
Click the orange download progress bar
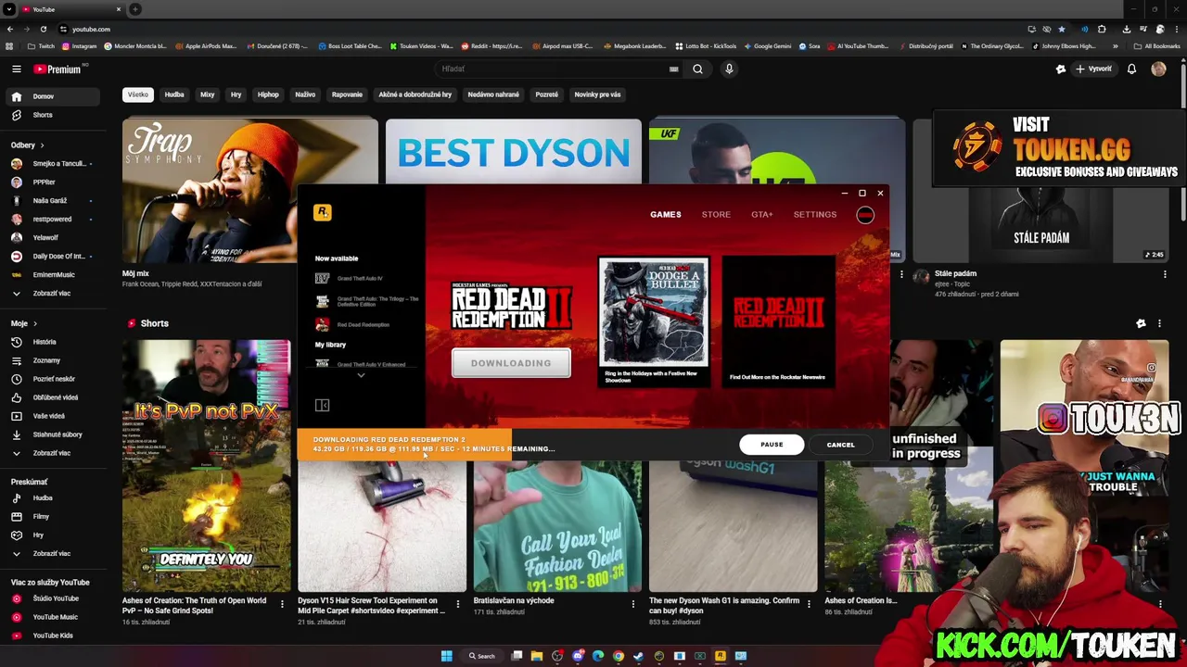tap(404, 444)
